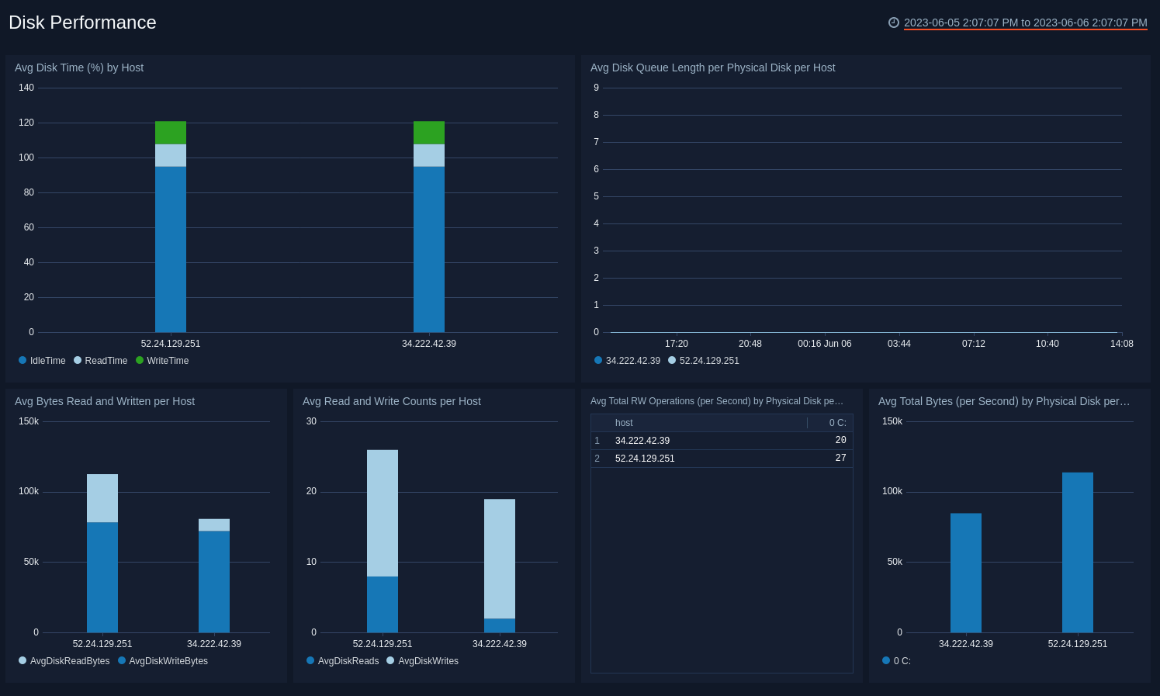Click 34.222.42.39 label under Disk Time chart
1160x696 pixels.
(x=429, y=344)
